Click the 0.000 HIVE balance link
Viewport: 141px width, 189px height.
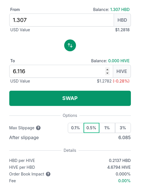click(119, 61)
